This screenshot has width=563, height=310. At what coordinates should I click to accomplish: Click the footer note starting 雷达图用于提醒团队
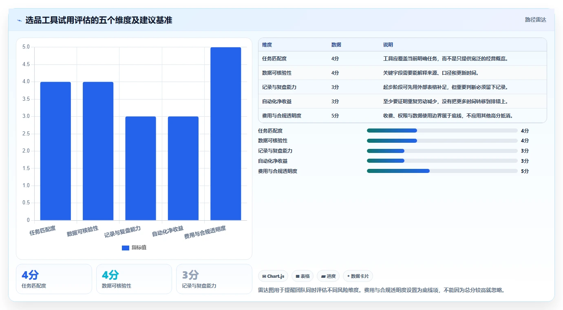click(382, 290)
